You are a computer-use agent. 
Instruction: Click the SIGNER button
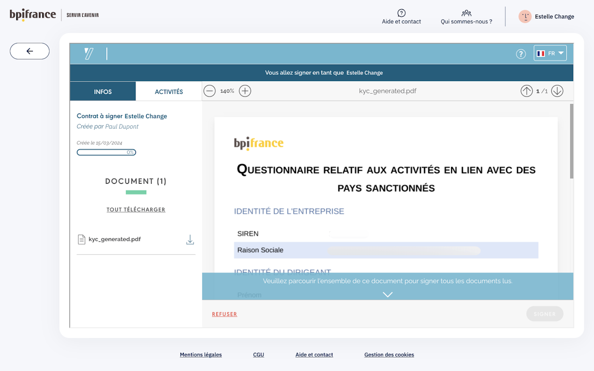[x=545, y=314]
